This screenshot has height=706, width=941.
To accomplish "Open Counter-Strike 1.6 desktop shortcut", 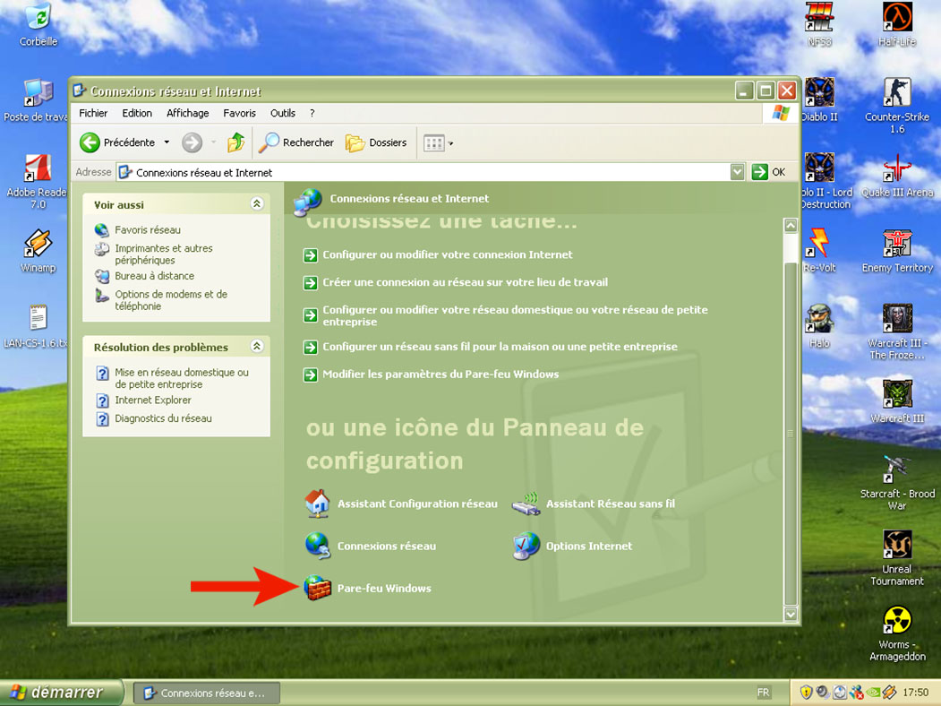I will (896, 93).
